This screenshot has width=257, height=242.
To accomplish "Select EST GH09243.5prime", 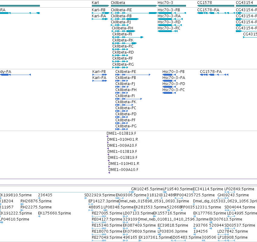I will pos(233,195).
